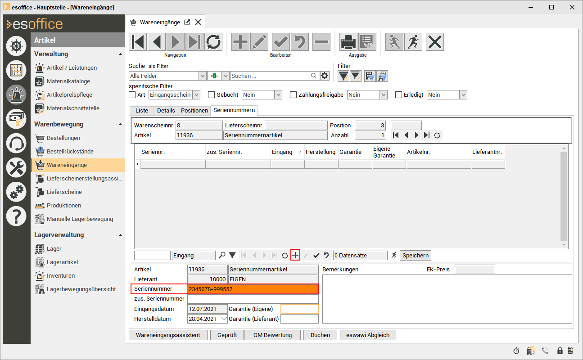The width and height of the screenshot is (583, 360).
Task: Switch to the Details tab
Action: [x=166, y=110]
